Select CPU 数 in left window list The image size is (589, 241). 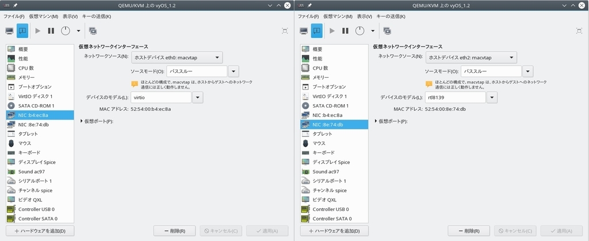pos(40,68)
